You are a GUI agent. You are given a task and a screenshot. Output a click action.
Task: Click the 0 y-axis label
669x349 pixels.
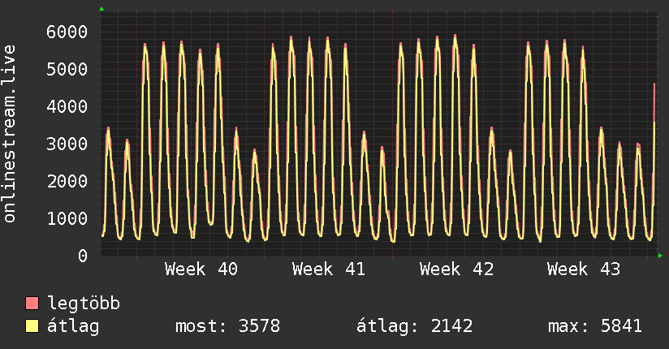point(83,256)
